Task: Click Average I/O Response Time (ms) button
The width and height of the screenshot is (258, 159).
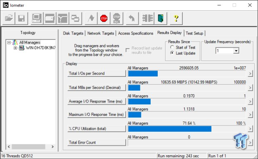Action: coord(97,101)
